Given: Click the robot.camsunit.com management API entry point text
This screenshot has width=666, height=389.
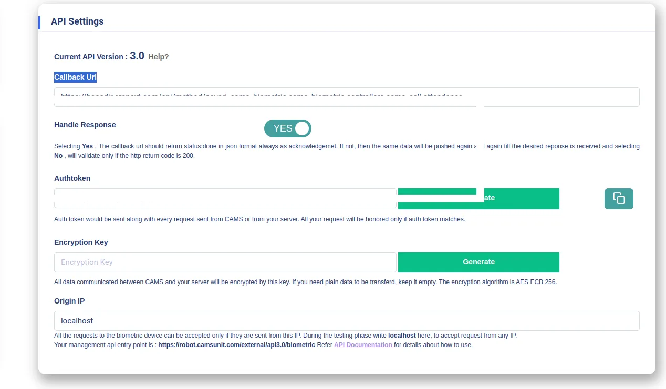Looking at the screenshot, I should coord(236,345).
